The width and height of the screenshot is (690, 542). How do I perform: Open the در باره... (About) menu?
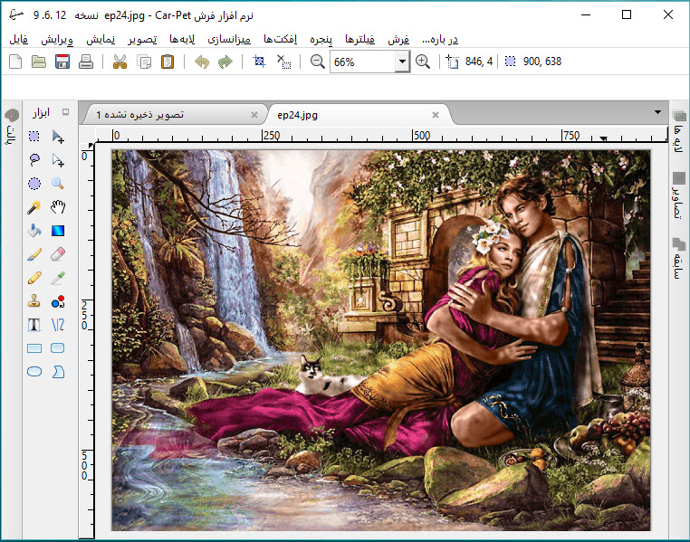click(440, 40)
